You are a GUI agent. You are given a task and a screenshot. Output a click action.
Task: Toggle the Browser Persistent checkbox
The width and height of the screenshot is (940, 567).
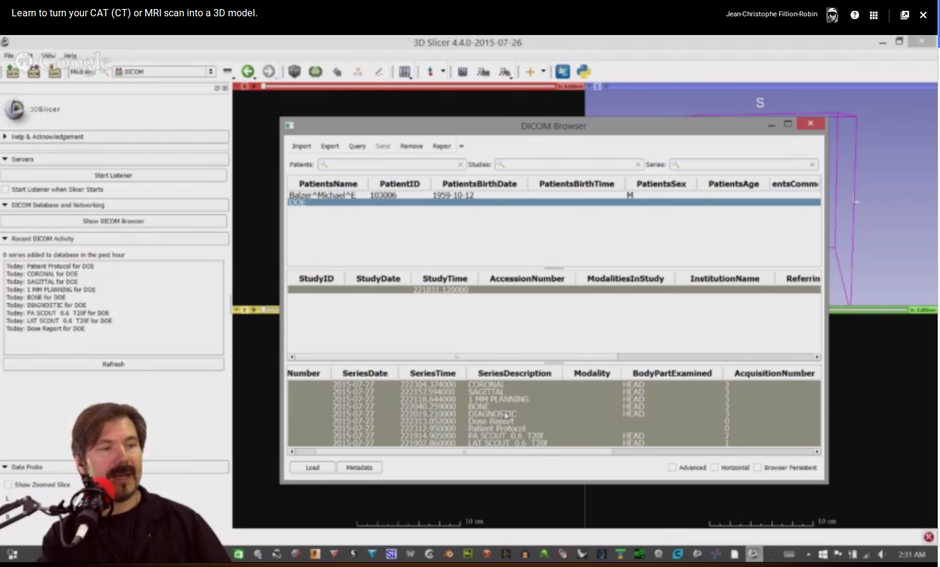pyautogui.click(x=757, y=467)
